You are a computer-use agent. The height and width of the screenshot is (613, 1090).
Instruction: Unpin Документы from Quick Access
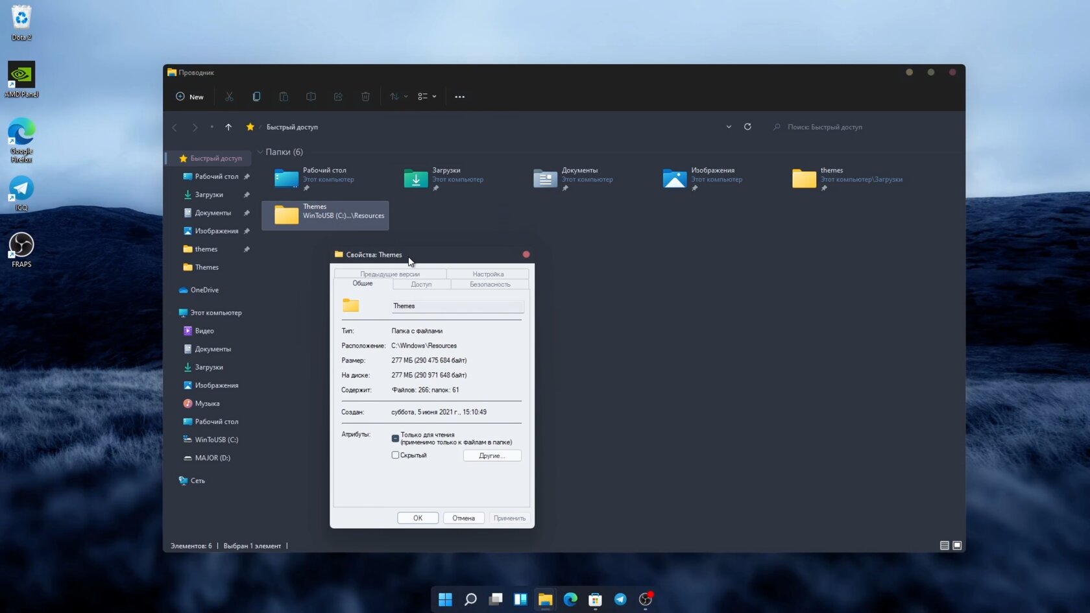tap(247, 212)
